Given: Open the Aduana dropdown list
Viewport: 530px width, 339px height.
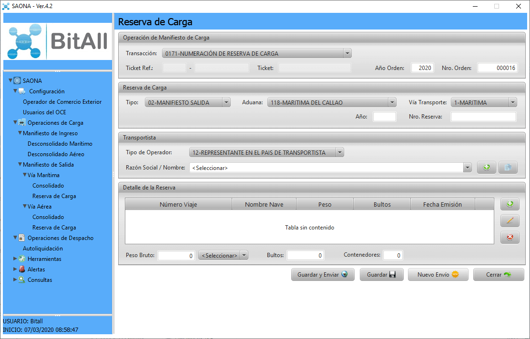Looking at the screenshot, I should pos(392,102).
